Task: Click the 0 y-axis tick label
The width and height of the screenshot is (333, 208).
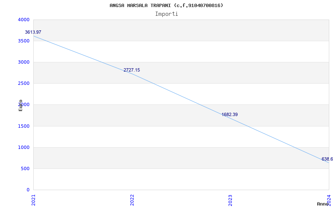Action: tap(28, 190)
